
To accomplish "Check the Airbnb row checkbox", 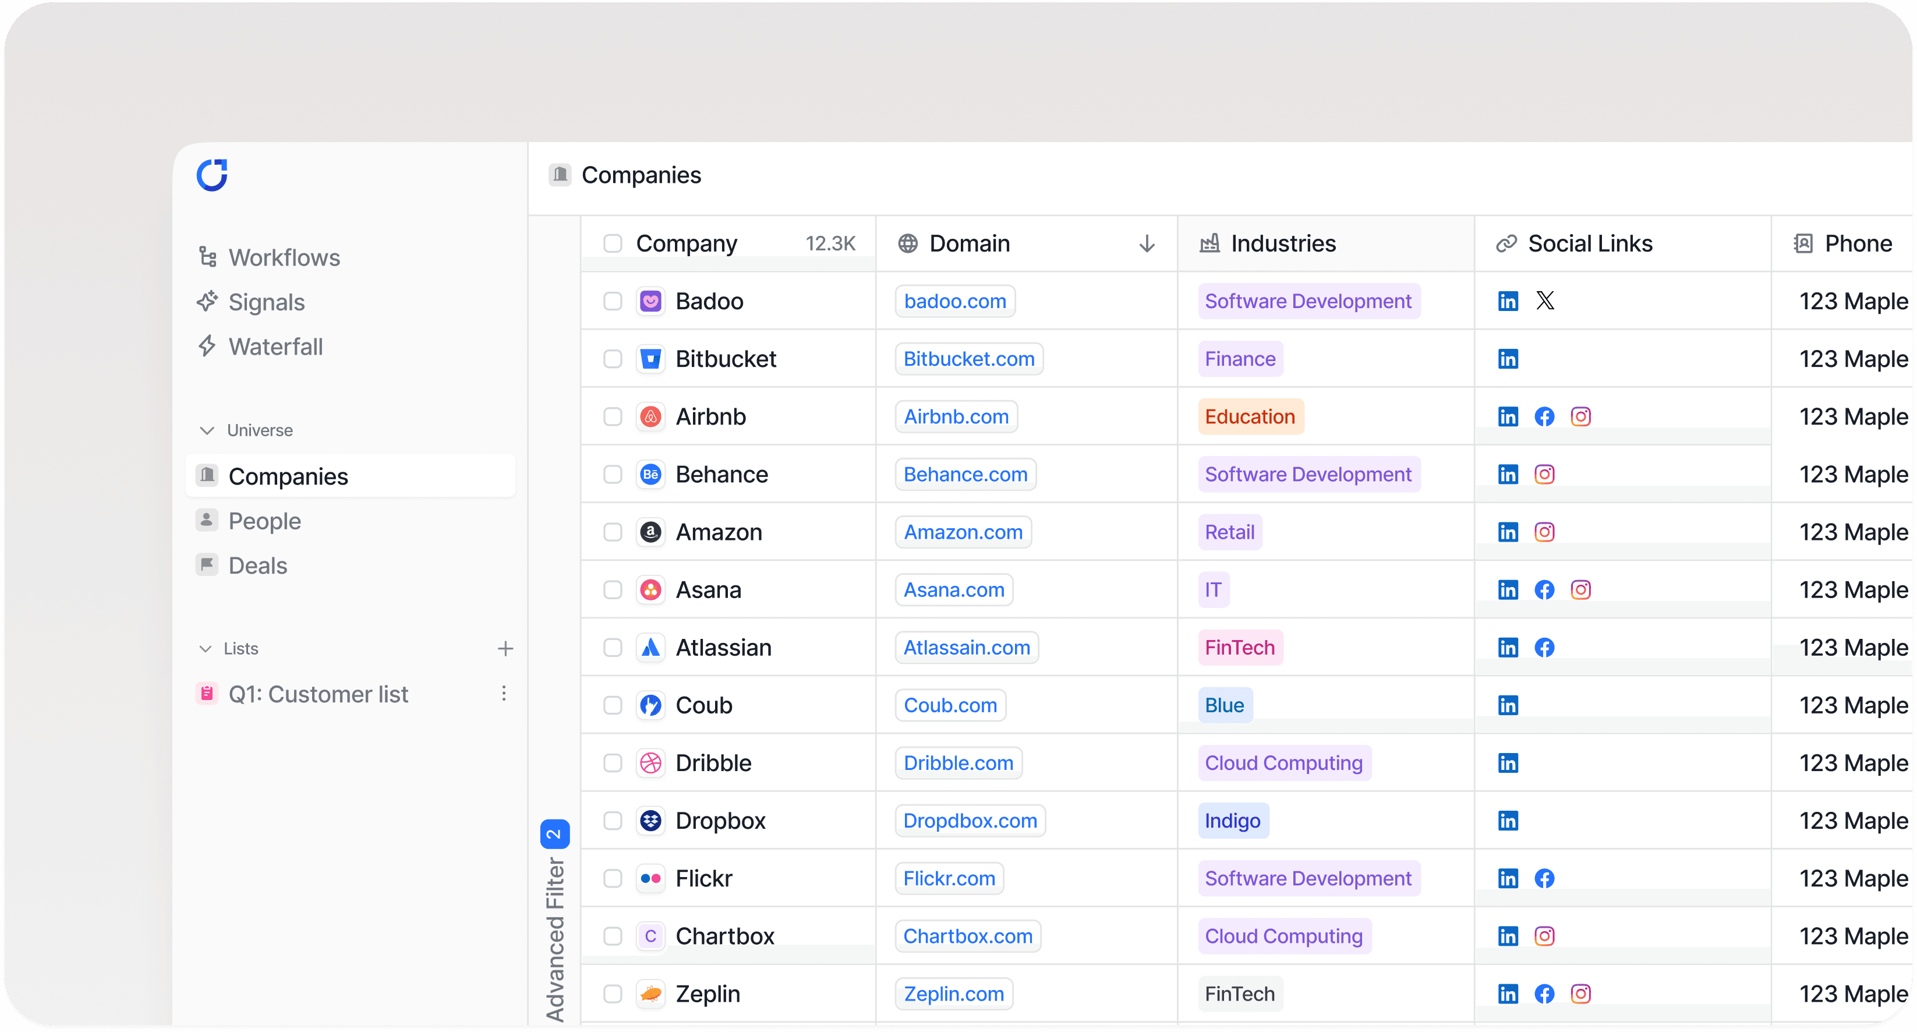I will (613, 416).
